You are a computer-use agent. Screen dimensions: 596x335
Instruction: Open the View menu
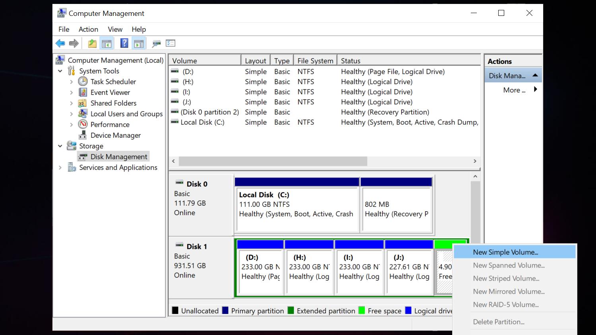tap(115, 29)
